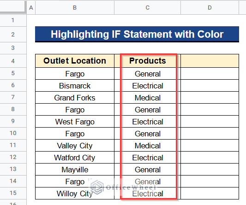This screenshot has width=246, height=205.
Task: Select 'Electrical' in row 6
Action: pyautogui.click(x=148, y=86)
